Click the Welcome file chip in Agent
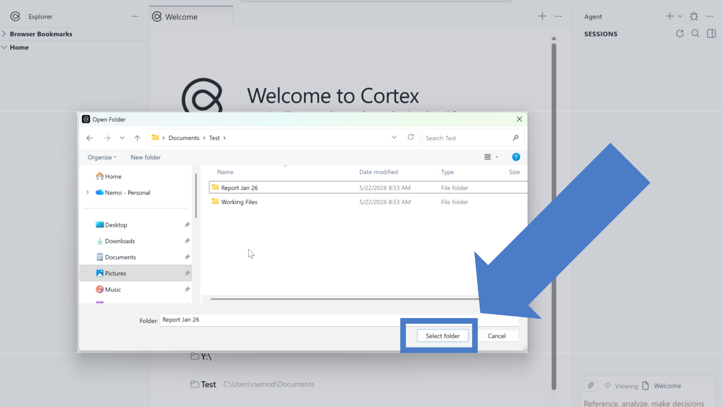The height and width of the screenshot is (407, 723). click(x=662, y=386)
